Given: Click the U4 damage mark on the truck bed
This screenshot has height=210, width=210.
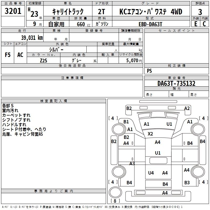Looking at the screenshot, I should pyautogui.click(x=151, y=173).
